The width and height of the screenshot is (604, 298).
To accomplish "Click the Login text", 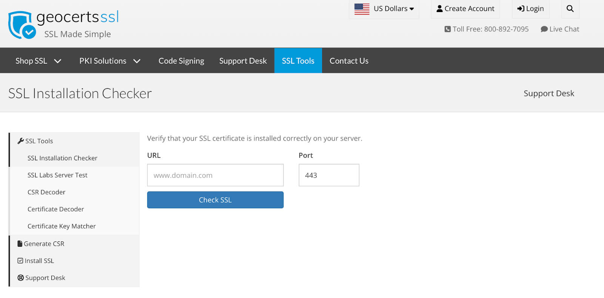I will 535,9.
